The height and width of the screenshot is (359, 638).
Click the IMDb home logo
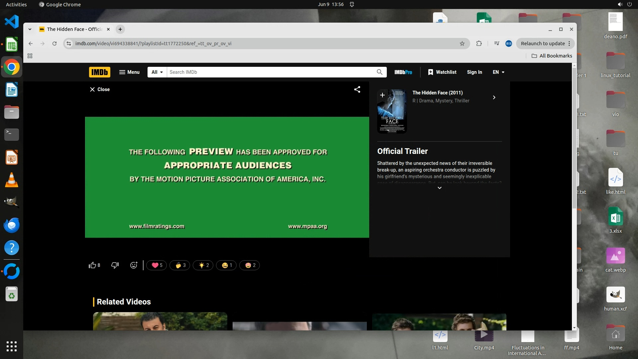[99, 72]
